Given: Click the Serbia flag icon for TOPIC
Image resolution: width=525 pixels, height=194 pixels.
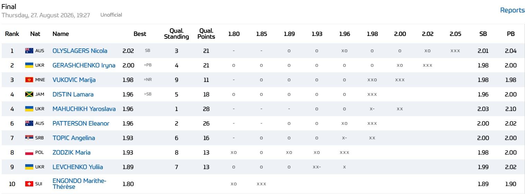Looking at the screenshot, I should [x=29, y=138].
